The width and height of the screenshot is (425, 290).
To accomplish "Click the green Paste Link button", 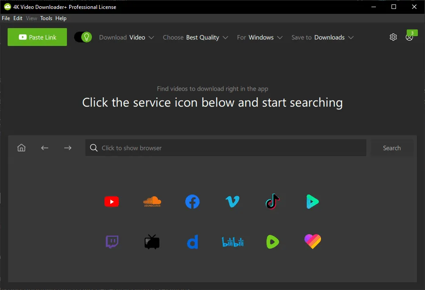I will (x=37, y=37).
